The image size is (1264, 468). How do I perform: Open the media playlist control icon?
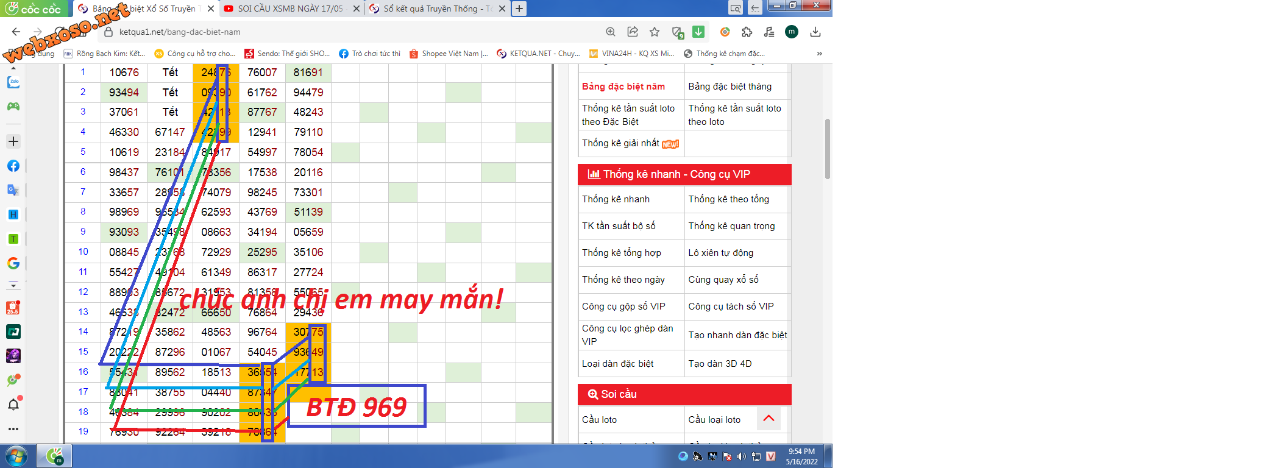pyautogui.click(x=769, y=32)
